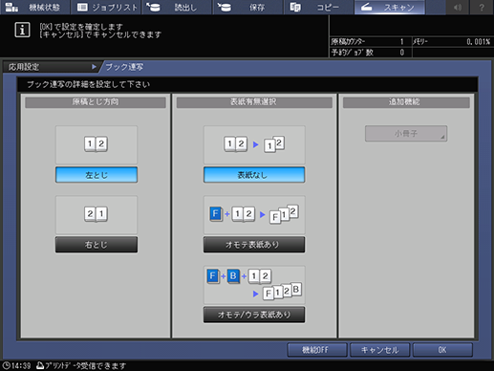Confirm settings with OK button
Image resolution: width=494 pixels, height=371 pixels.
442,350
